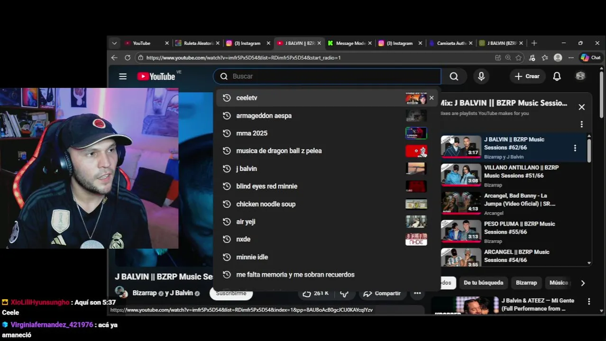Viewport: 606px width, 341px height.
Task: Select 'chicken noodle soup' suggestion
Action: (x=327, y=204)
